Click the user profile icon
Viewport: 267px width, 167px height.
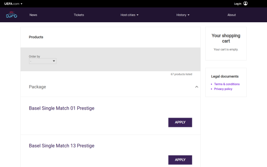[245, 4]
